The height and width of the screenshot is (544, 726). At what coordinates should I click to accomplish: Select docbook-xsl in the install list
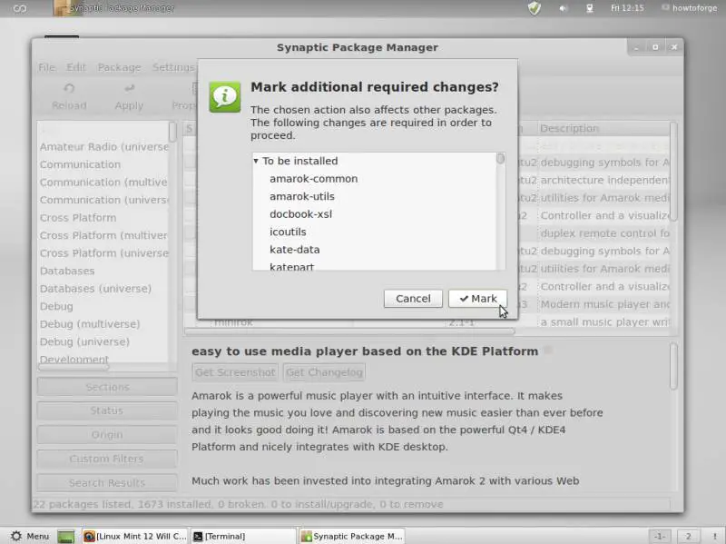click(300, 214)
